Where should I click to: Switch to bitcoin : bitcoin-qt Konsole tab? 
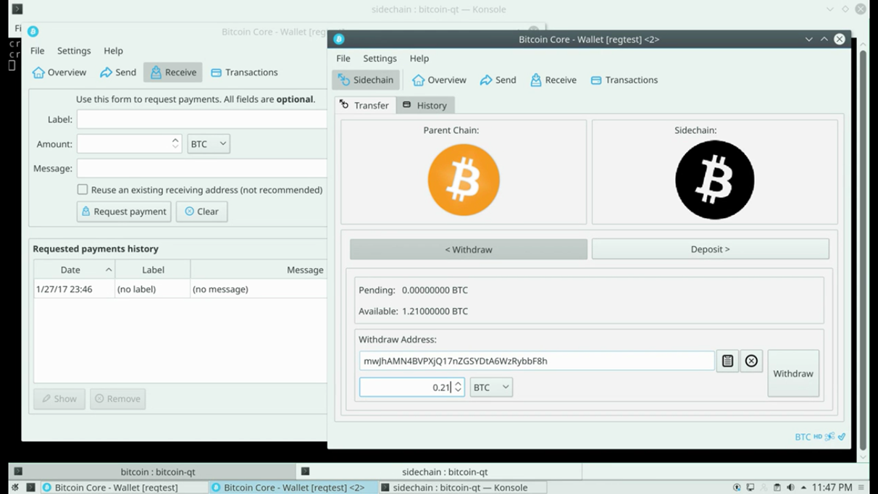coord(152,472)
